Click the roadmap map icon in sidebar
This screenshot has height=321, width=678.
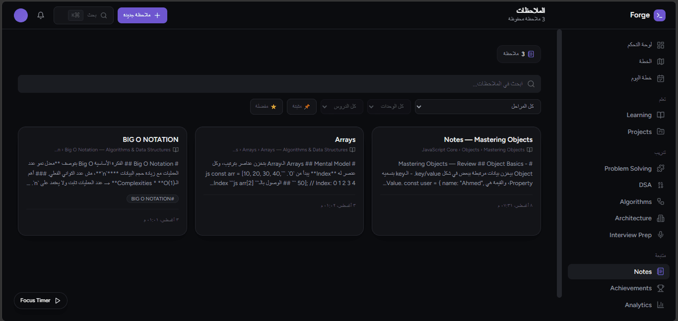(661, 62)
